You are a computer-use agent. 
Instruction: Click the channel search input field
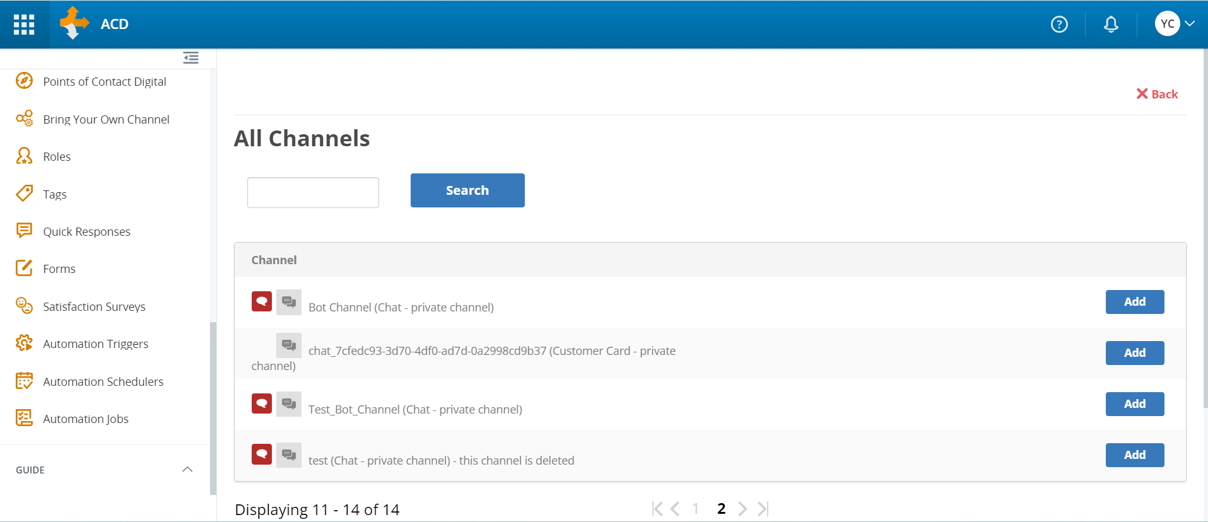pyautogui.click(x=313, y=192)
